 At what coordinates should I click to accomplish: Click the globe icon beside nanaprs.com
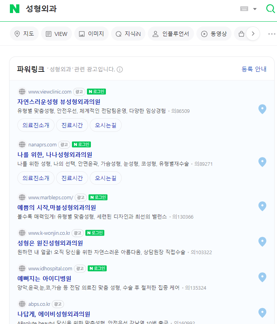click(x=22, y=144)
